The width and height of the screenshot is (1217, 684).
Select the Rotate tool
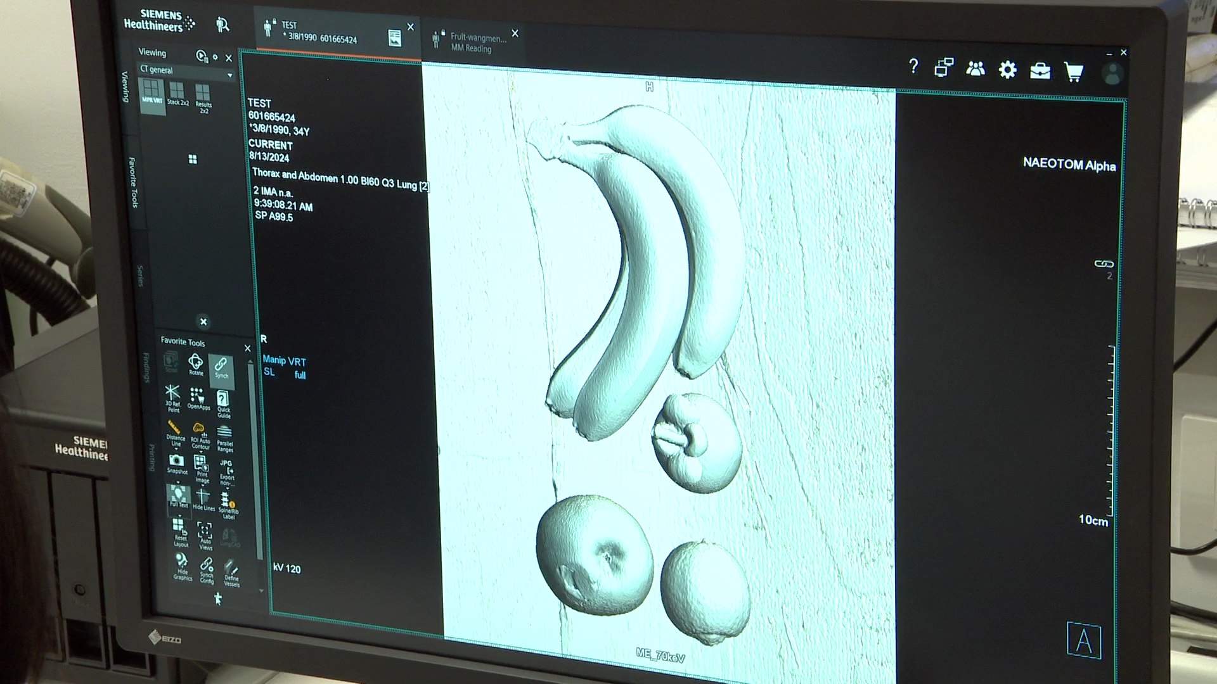point(196,364)
